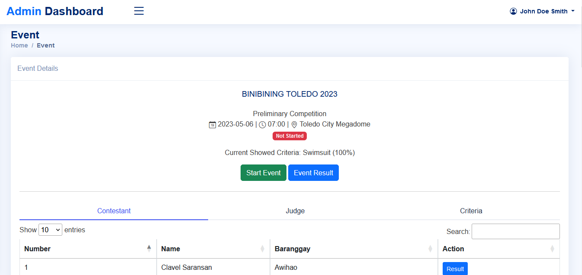This screenshot has height=275, width=582.
Task: Open the sidebar hamburger menu
Action: pos(138,10)
